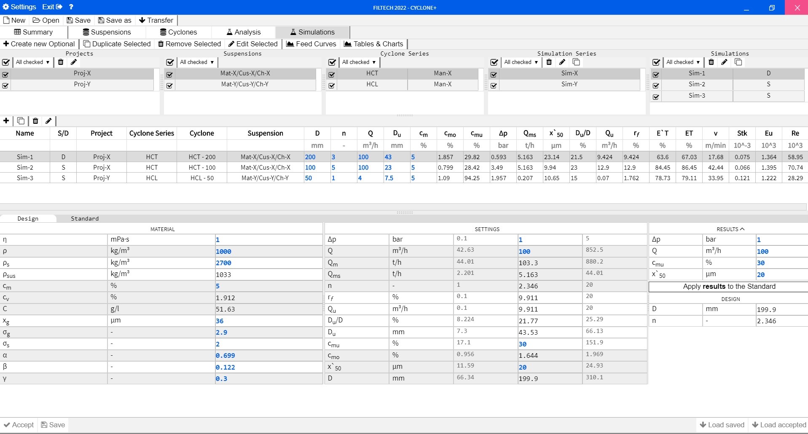Switch to Design subtab

[x=28, y=218]
